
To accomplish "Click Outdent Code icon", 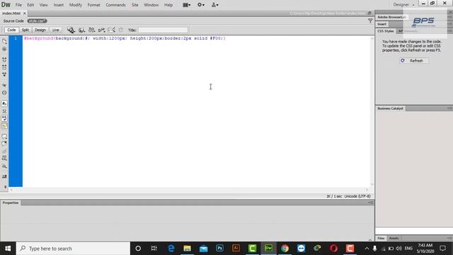I will [4, 187].
